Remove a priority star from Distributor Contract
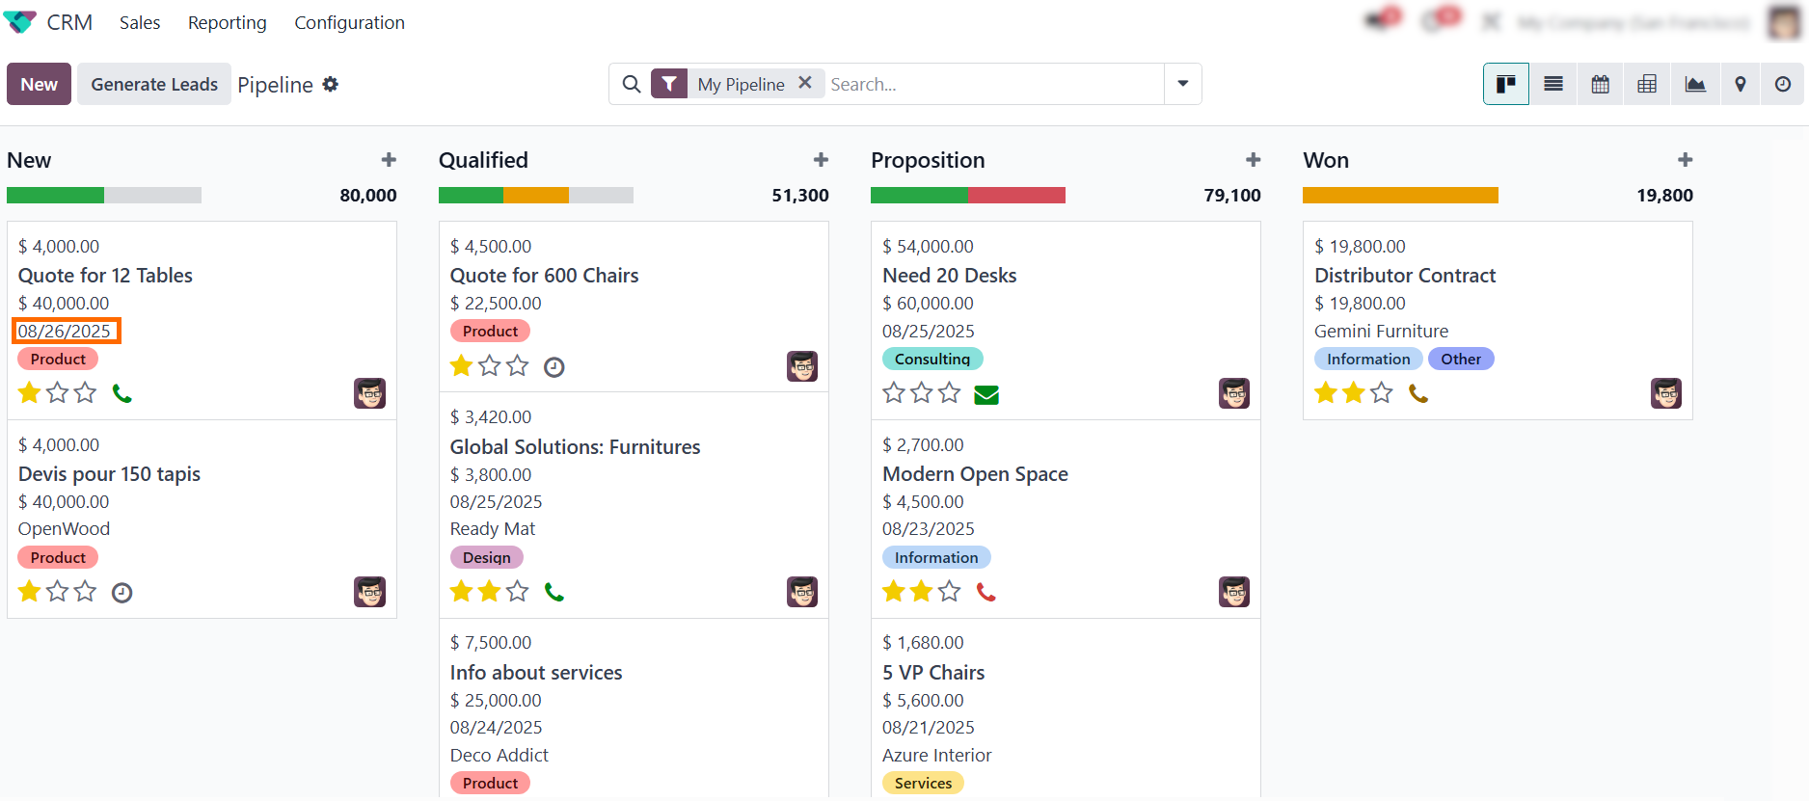This screenshot has width=1809, height=801. [1354, 392]
